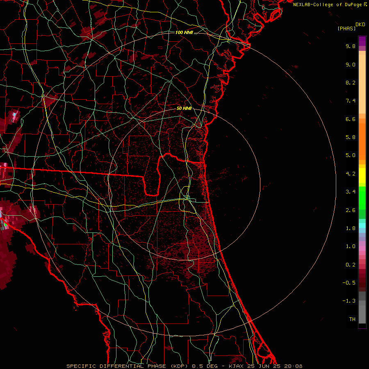
Task: Click the 5.0 legend value
Action: click(351, 155)
